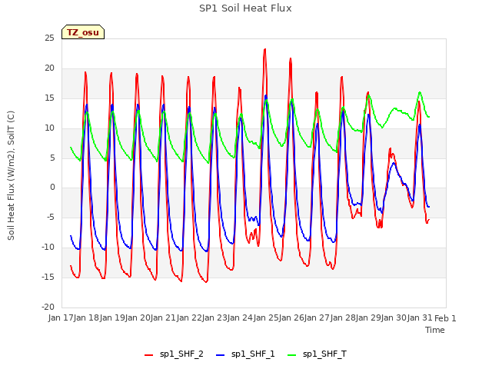This screenshot has width=492, height=369.
Task: Toggle the sp1_SHF_T legend label
Action: pyautogui.click(x=324, y=354)
